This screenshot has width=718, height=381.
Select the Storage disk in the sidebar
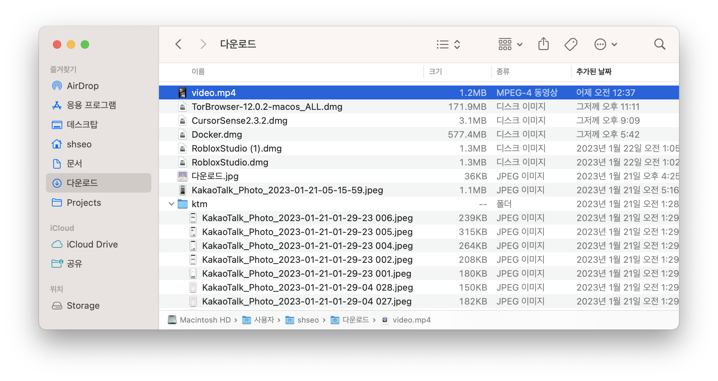coord(83,306)
